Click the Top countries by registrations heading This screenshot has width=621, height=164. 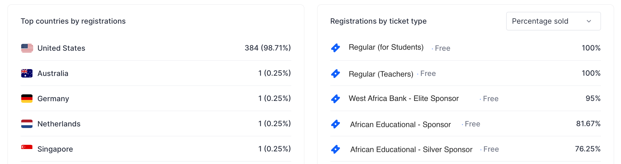click(73, 21)
